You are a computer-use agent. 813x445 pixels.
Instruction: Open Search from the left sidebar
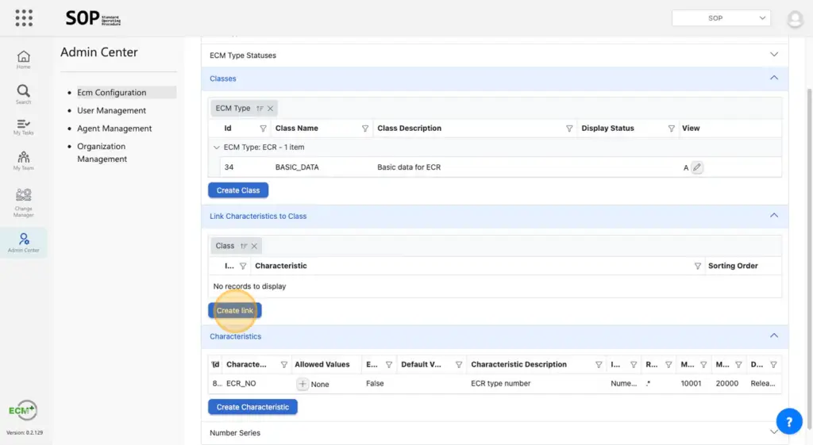click(x=24, y=94)
